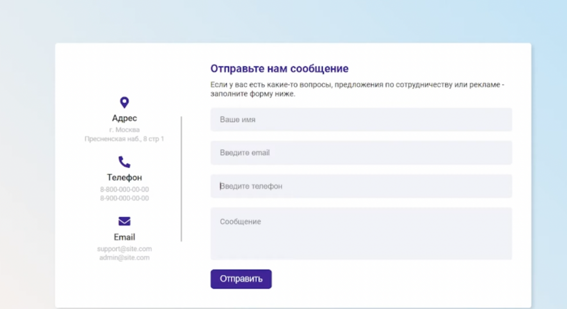Click heading 'Отправьте нам сообщение'

279,68
